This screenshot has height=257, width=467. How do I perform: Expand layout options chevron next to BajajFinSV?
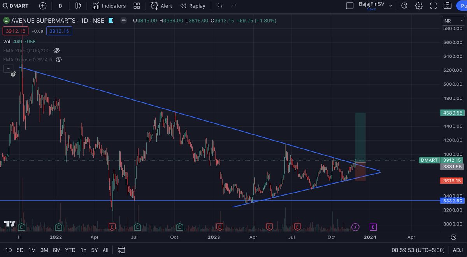point(390,6)
